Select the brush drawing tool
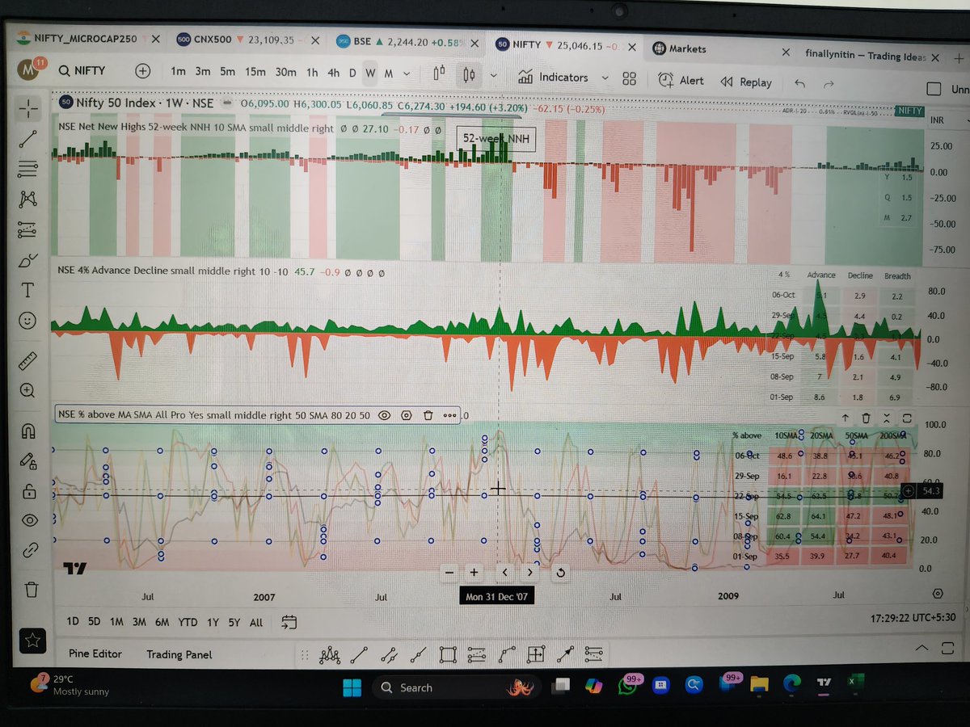970x727 pixels. [x=28, y=261]
